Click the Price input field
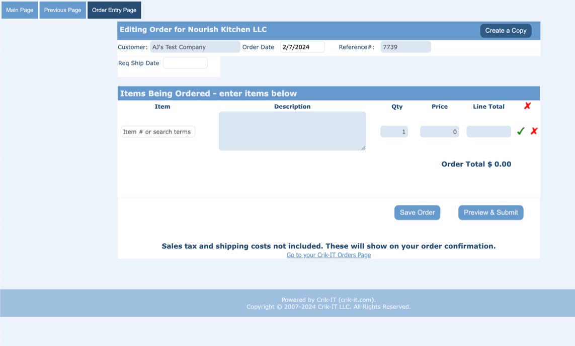Image resolution: width=575 pixels, height=346 pixels. coord(439,132)
